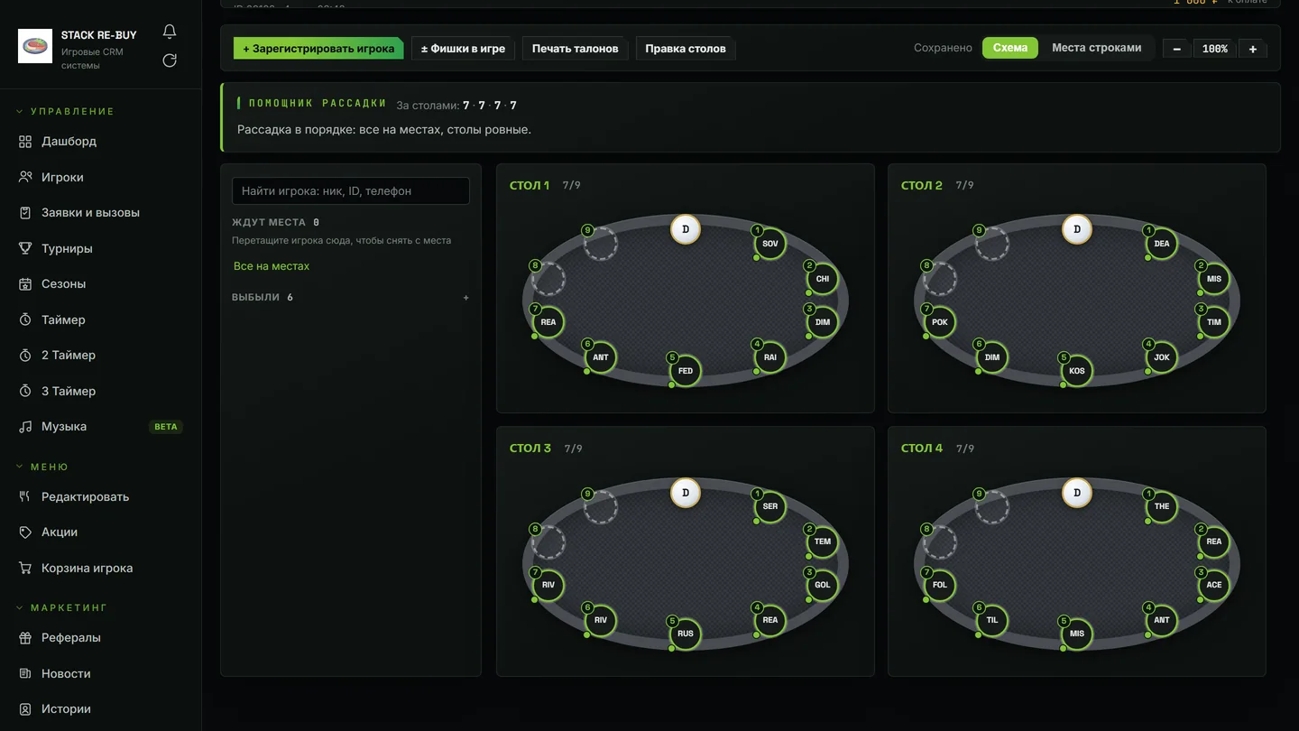1299x731 pixels.
Task: Increase zoom with the plus button
Action: coord(1253,49)
